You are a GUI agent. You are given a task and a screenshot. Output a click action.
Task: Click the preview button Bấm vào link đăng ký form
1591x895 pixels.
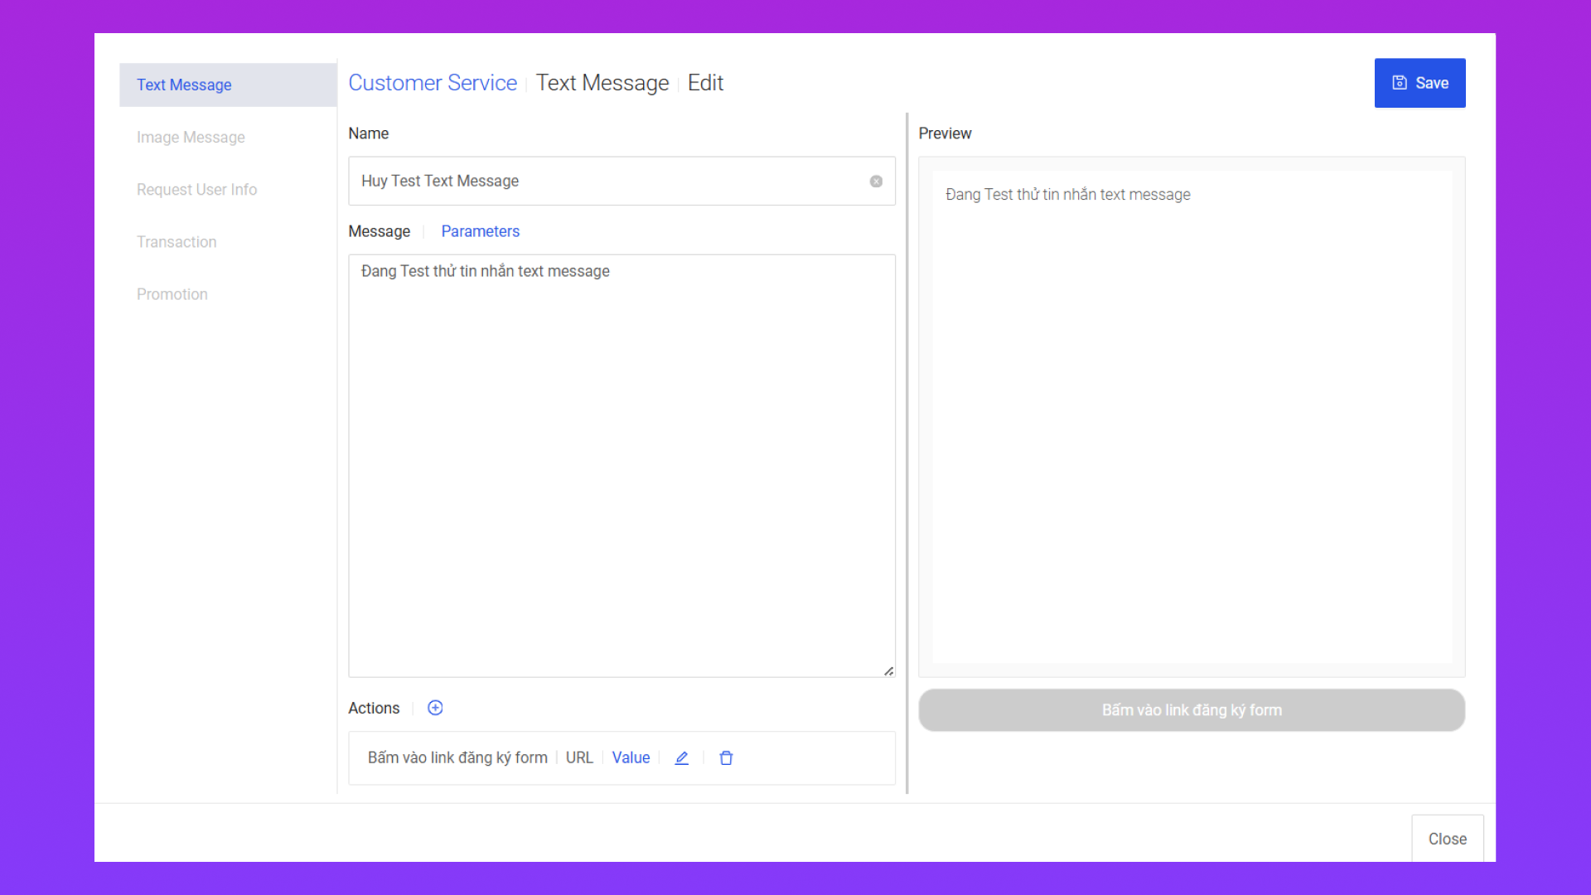pos(1191,710)
